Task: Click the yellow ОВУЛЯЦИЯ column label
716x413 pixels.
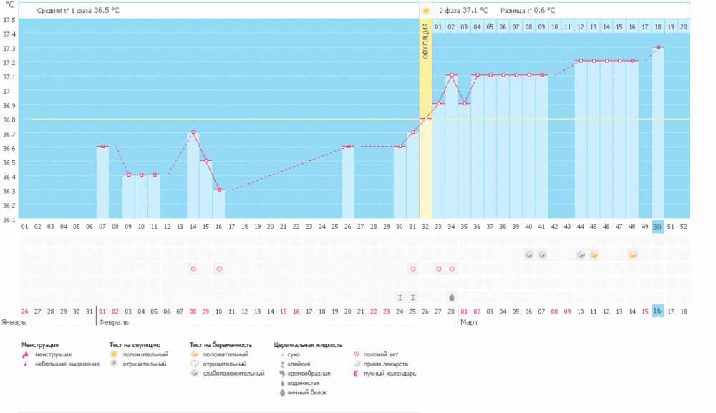Action: (x=426, y=43)
